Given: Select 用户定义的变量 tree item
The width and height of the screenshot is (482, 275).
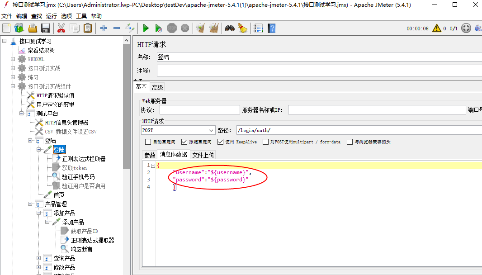Looking at the screenshot, I should [55, 104].
